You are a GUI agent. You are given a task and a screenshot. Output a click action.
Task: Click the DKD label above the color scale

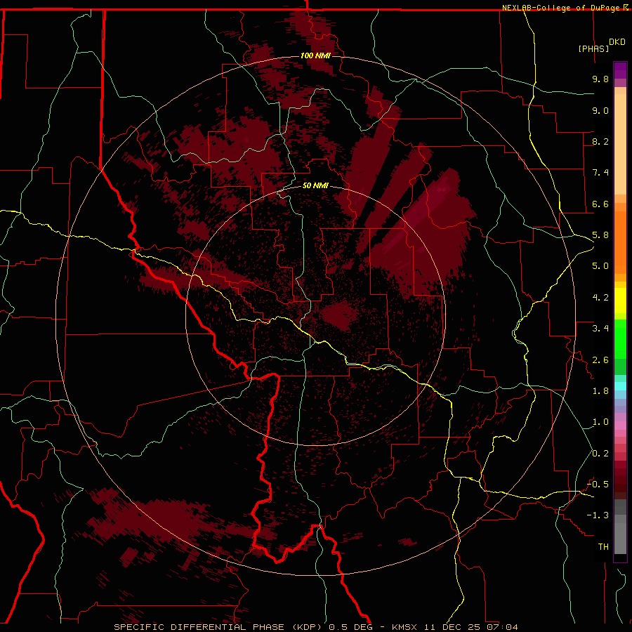point(617,41)
